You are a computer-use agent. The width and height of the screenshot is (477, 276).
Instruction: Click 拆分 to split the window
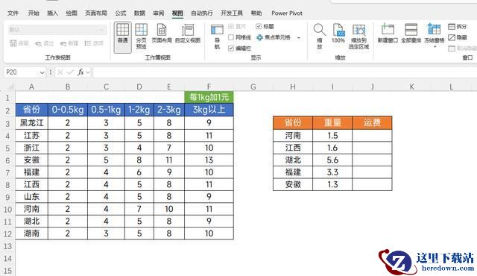tap(457, 27)
